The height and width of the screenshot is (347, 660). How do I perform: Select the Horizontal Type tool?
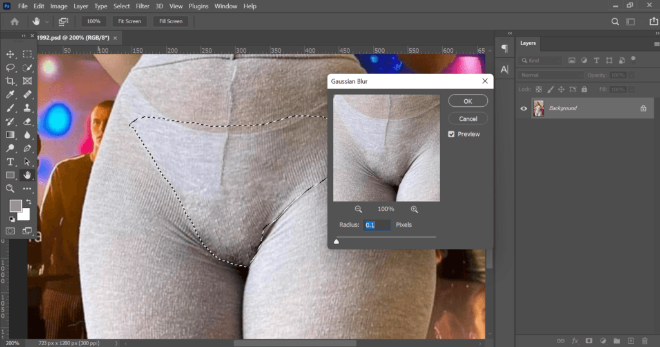[x=10, y=162]
